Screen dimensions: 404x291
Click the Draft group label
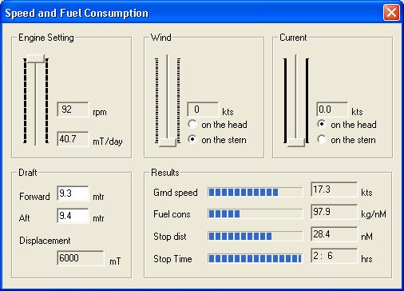tap(28, 173)
